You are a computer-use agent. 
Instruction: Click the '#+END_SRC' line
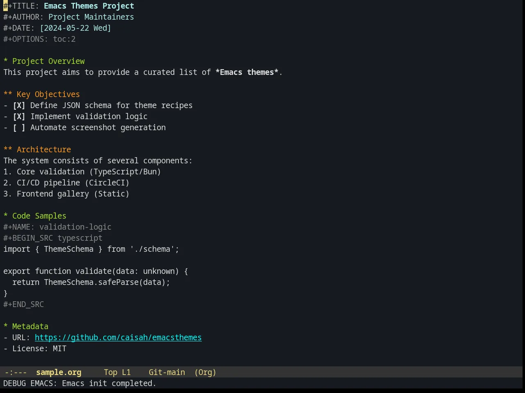[x=23, y=305]
